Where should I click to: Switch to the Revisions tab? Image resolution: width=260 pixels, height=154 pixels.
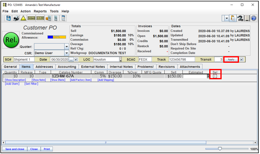click(x=167, y=67)
